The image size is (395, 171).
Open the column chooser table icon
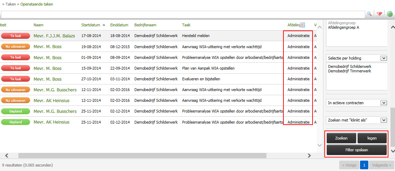point(302,25)
